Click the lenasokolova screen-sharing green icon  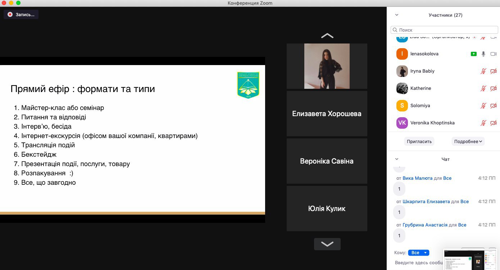tap(474, 54)
